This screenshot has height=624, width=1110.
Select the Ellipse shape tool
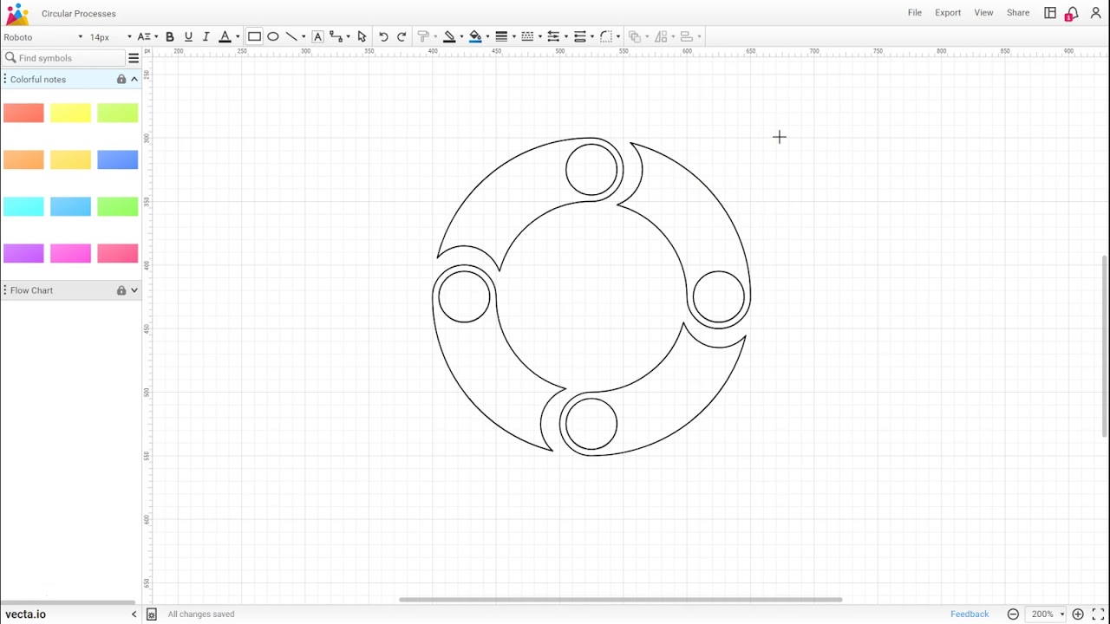(x=273, y=36)
